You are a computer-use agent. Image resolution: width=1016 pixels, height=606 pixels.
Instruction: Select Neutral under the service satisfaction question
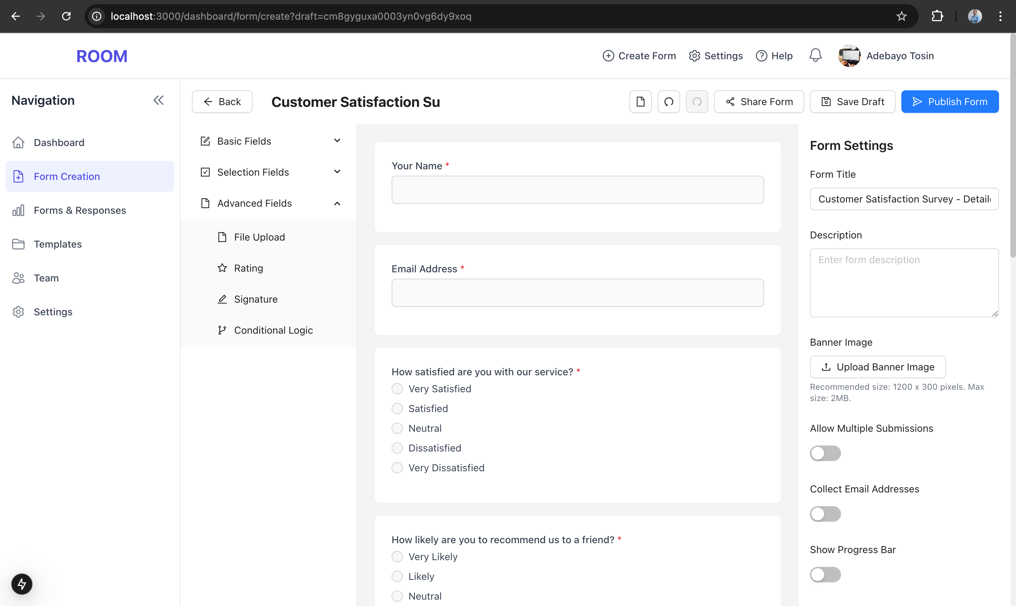[397, 428]
